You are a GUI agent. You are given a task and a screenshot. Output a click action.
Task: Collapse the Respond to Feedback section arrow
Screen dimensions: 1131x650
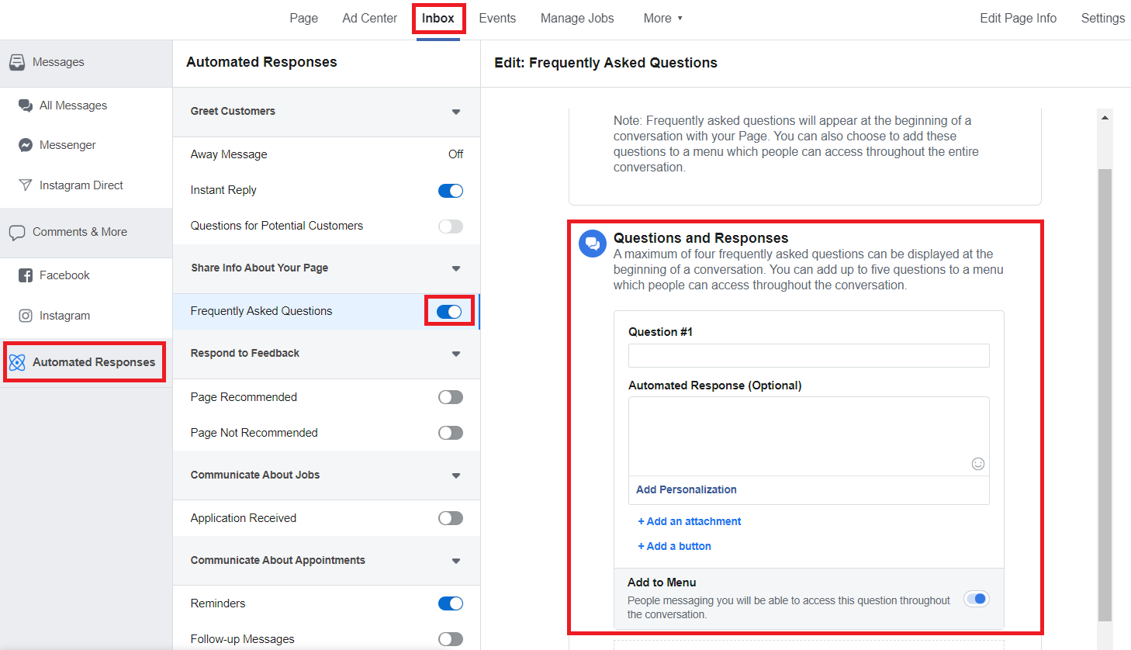point(456,354)
